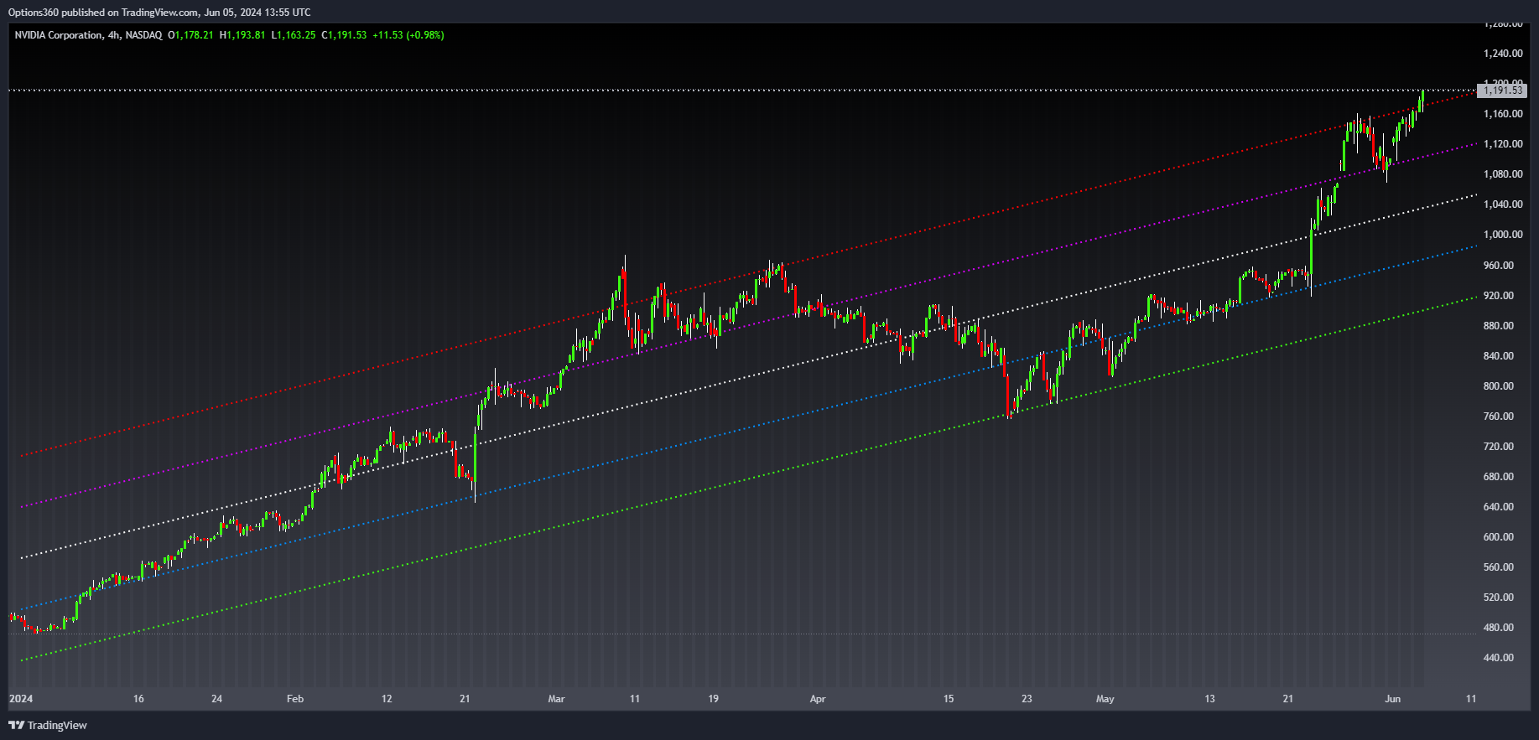
Task: Click the high value H1,193.81
Action: [x=242, y=35]
